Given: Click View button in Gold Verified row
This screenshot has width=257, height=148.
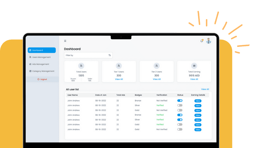Looking at the screenshot, I should coord(198,125).
